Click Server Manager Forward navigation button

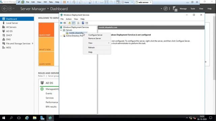tap(10, 9)
